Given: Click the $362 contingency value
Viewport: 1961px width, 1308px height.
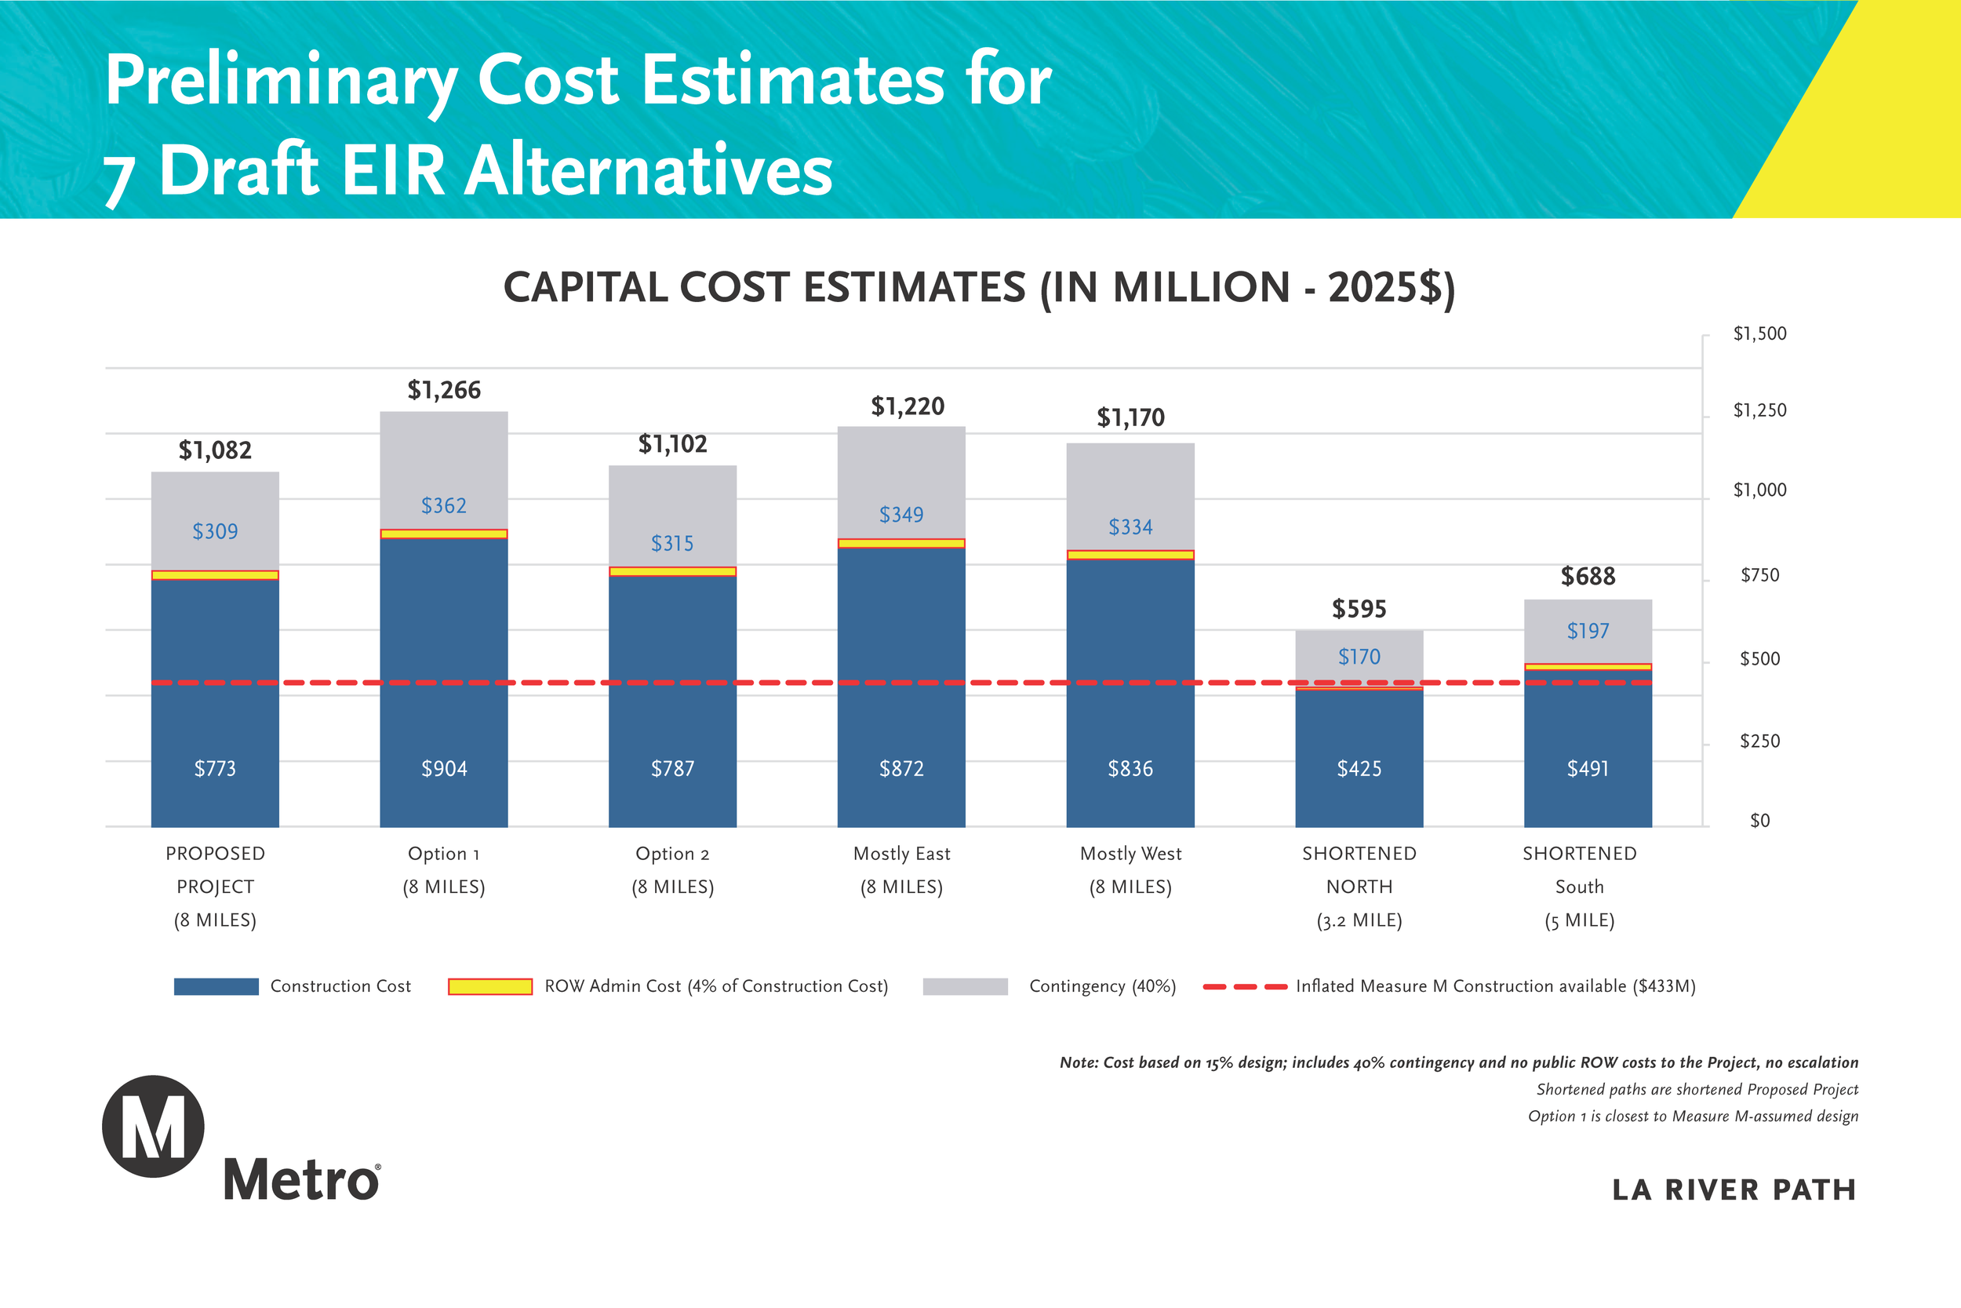Looking at the screenshot, I should [x=443, y=505].
